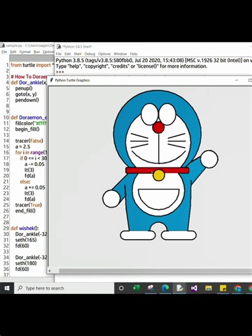The height and width of the screenshot is (336, 252).
Task: Click the 'end_fill()' code line
Action: (x=25, y=211)
